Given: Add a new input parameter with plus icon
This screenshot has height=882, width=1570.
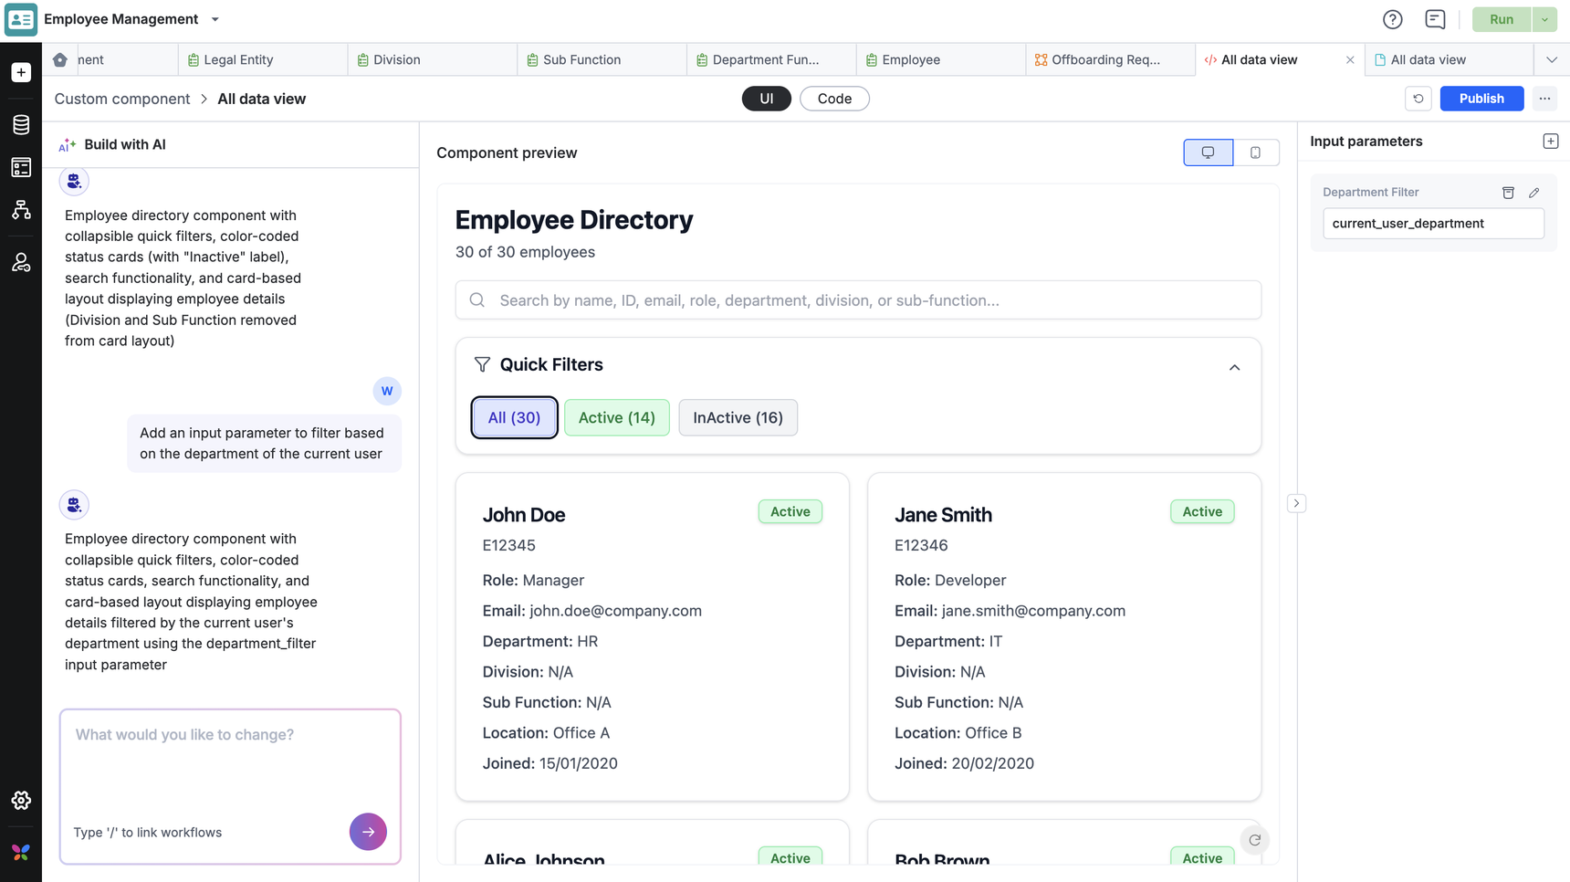Looking at the screenshot, I should coord(1550,142).
